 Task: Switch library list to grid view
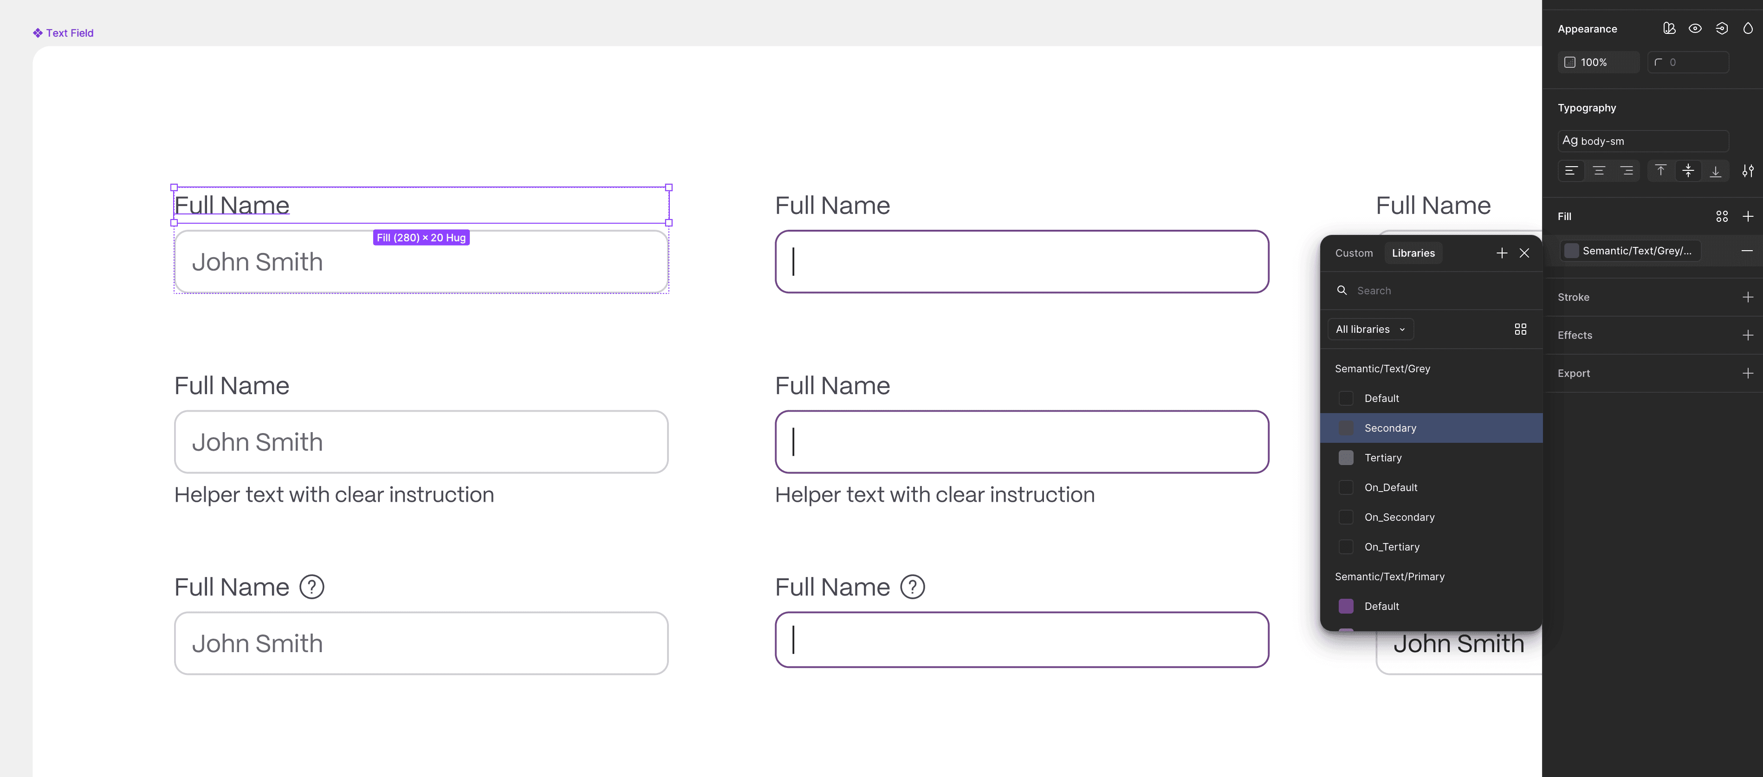pos(1520,329)
